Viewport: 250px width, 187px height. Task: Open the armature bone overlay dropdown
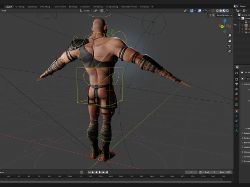tap(207, 11)
